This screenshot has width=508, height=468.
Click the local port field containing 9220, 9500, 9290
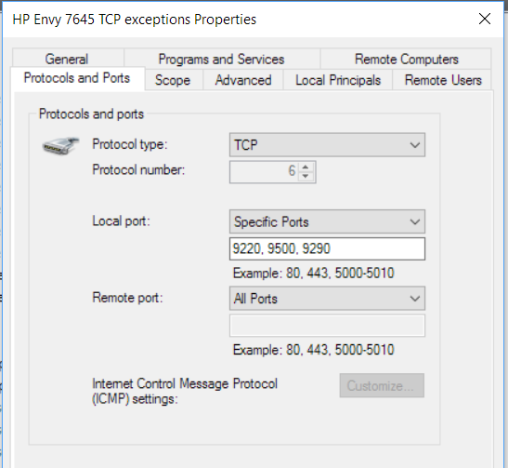coord(327,249)
